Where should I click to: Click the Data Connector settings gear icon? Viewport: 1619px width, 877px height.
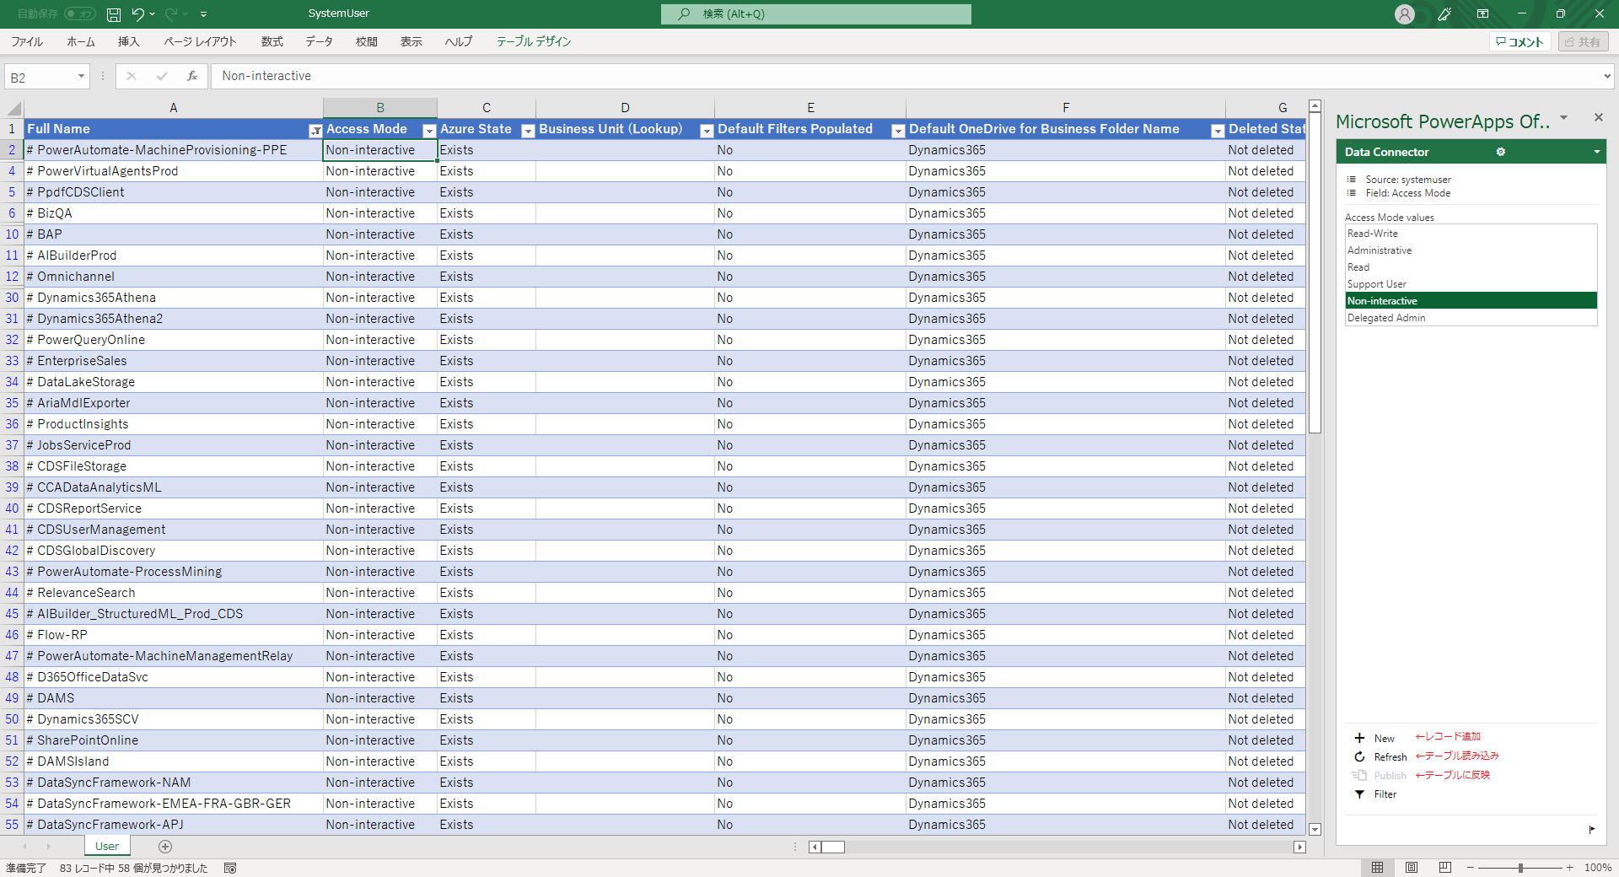(1501, 152)
